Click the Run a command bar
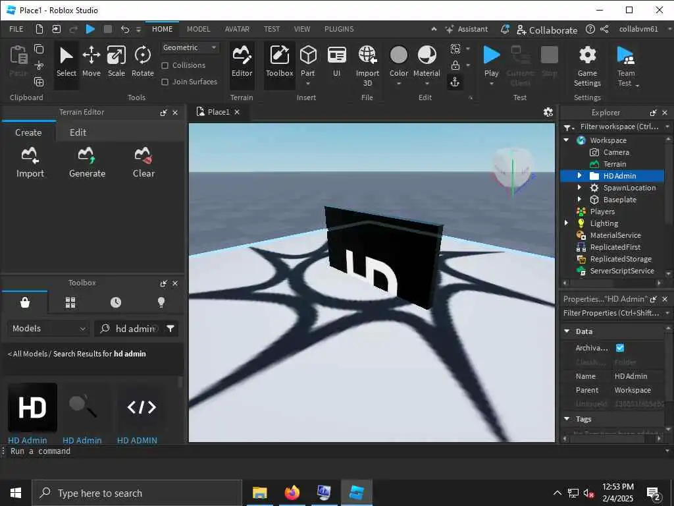 pos(335,451)
